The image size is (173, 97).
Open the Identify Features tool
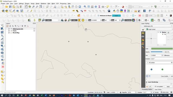[85, 7]
